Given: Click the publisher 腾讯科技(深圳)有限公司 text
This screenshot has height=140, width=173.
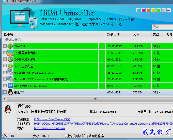Looking at the screenshot, I should click(x=49, y=112).
